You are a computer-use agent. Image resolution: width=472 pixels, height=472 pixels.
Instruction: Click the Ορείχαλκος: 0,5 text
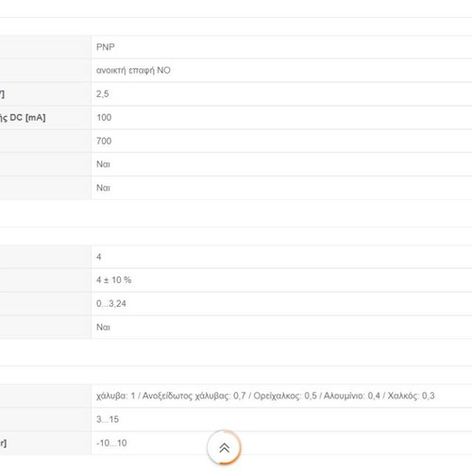click(x=285, y=396)
